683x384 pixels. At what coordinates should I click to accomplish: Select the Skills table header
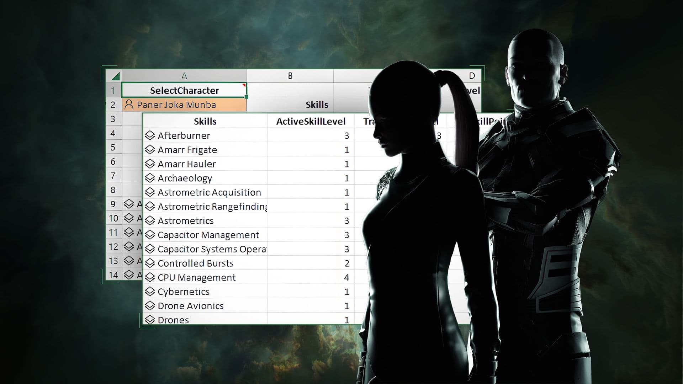(x=205, y=121)
